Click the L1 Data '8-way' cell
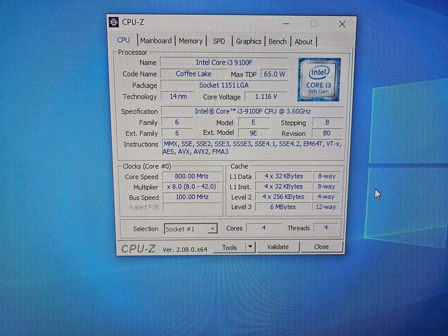The image size is (448, 336). coord(327,176)
